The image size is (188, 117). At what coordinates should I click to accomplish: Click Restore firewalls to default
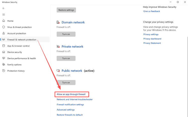pos(69,115)
